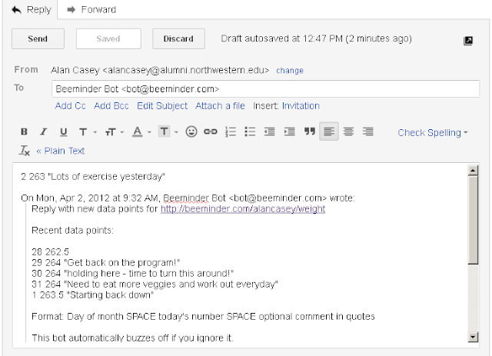This screenshot has width=492, height=356.
Task: Insert a hyperlink with link icon
Action: (x=211, y=132)
